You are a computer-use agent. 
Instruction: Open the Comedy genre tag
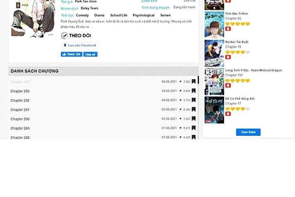(82, 15)
